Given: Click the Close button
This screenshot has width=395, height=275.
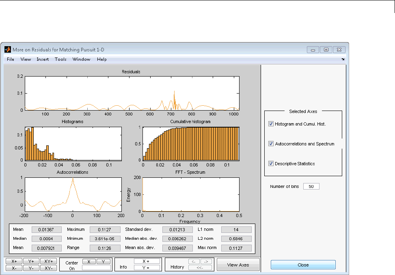Looking at the screenshot, I should (x=303, y=265).
